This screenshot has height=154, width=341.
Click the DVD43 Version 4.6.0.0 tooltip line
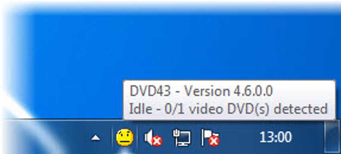(x=201, y=91)
